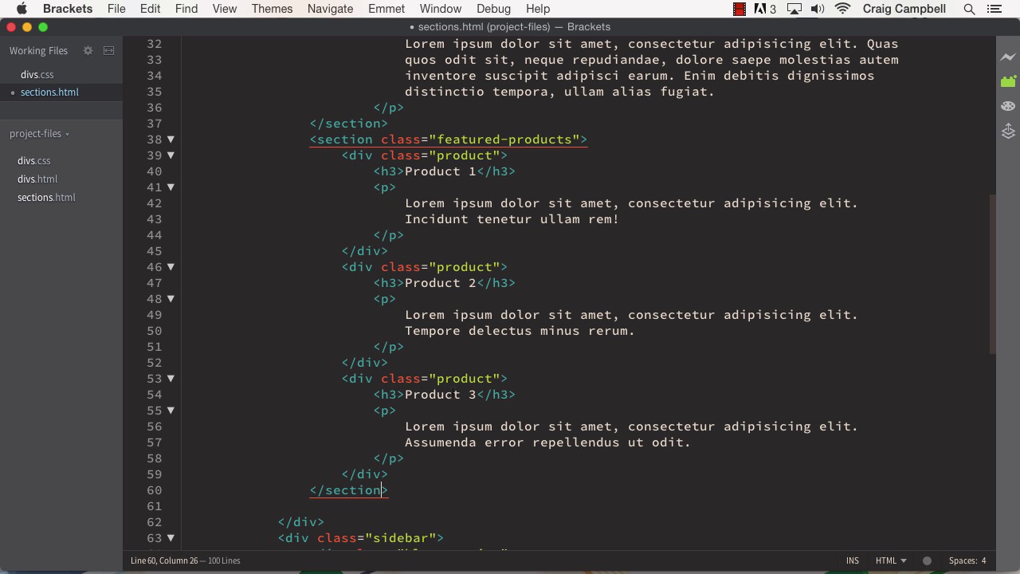Open the volume control icon
Viewport: 1020px width, 574px height.
818,9
